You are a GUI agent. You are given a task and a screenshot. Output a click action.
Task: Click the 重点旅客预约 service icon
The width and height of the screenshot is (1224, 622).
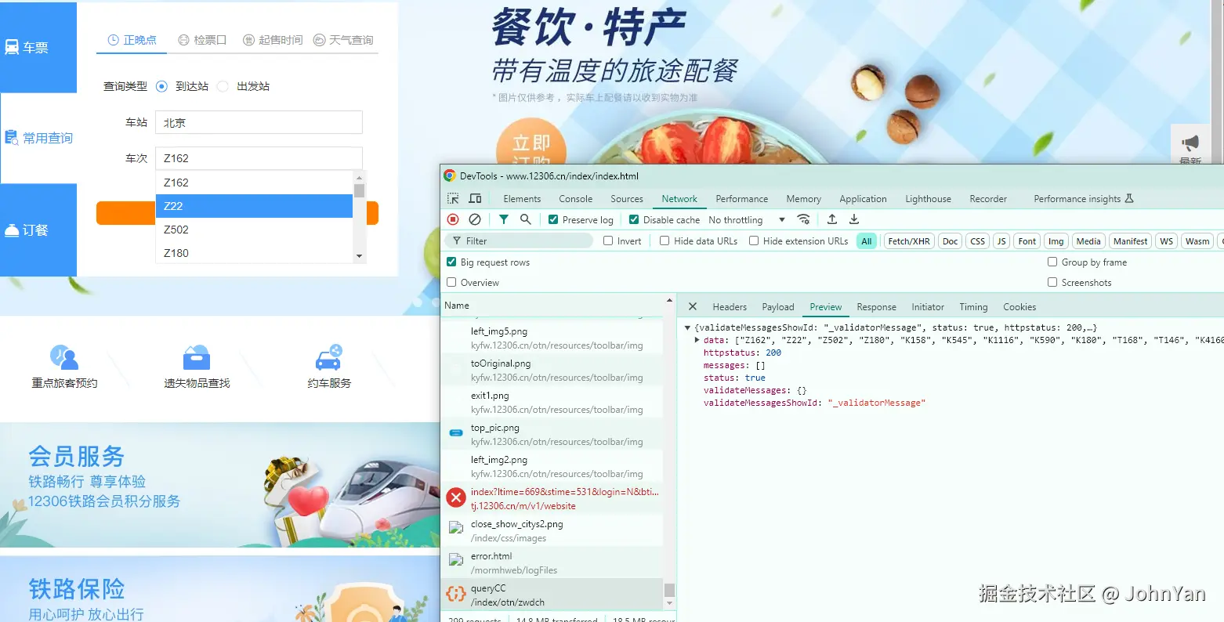[64, 357]
